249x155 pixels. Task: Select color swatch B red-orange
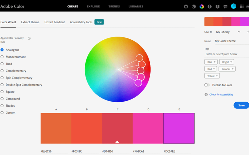(87, 128)
